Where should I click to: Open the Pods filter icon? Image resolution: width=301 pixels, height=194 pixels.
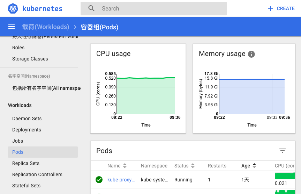click(x=283, y=151)
